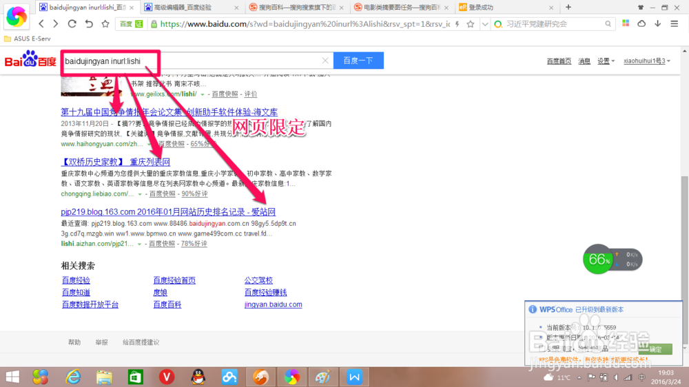Click related search 百度数据开放平台
The width and height of the screenshot is (689, 387).
90,304
